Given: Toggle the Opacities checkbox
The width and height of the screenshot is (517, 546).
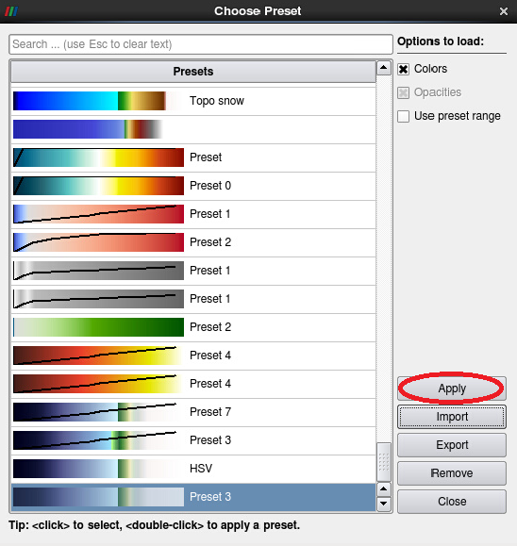Looking at the screenshot, I should point(404,92).
